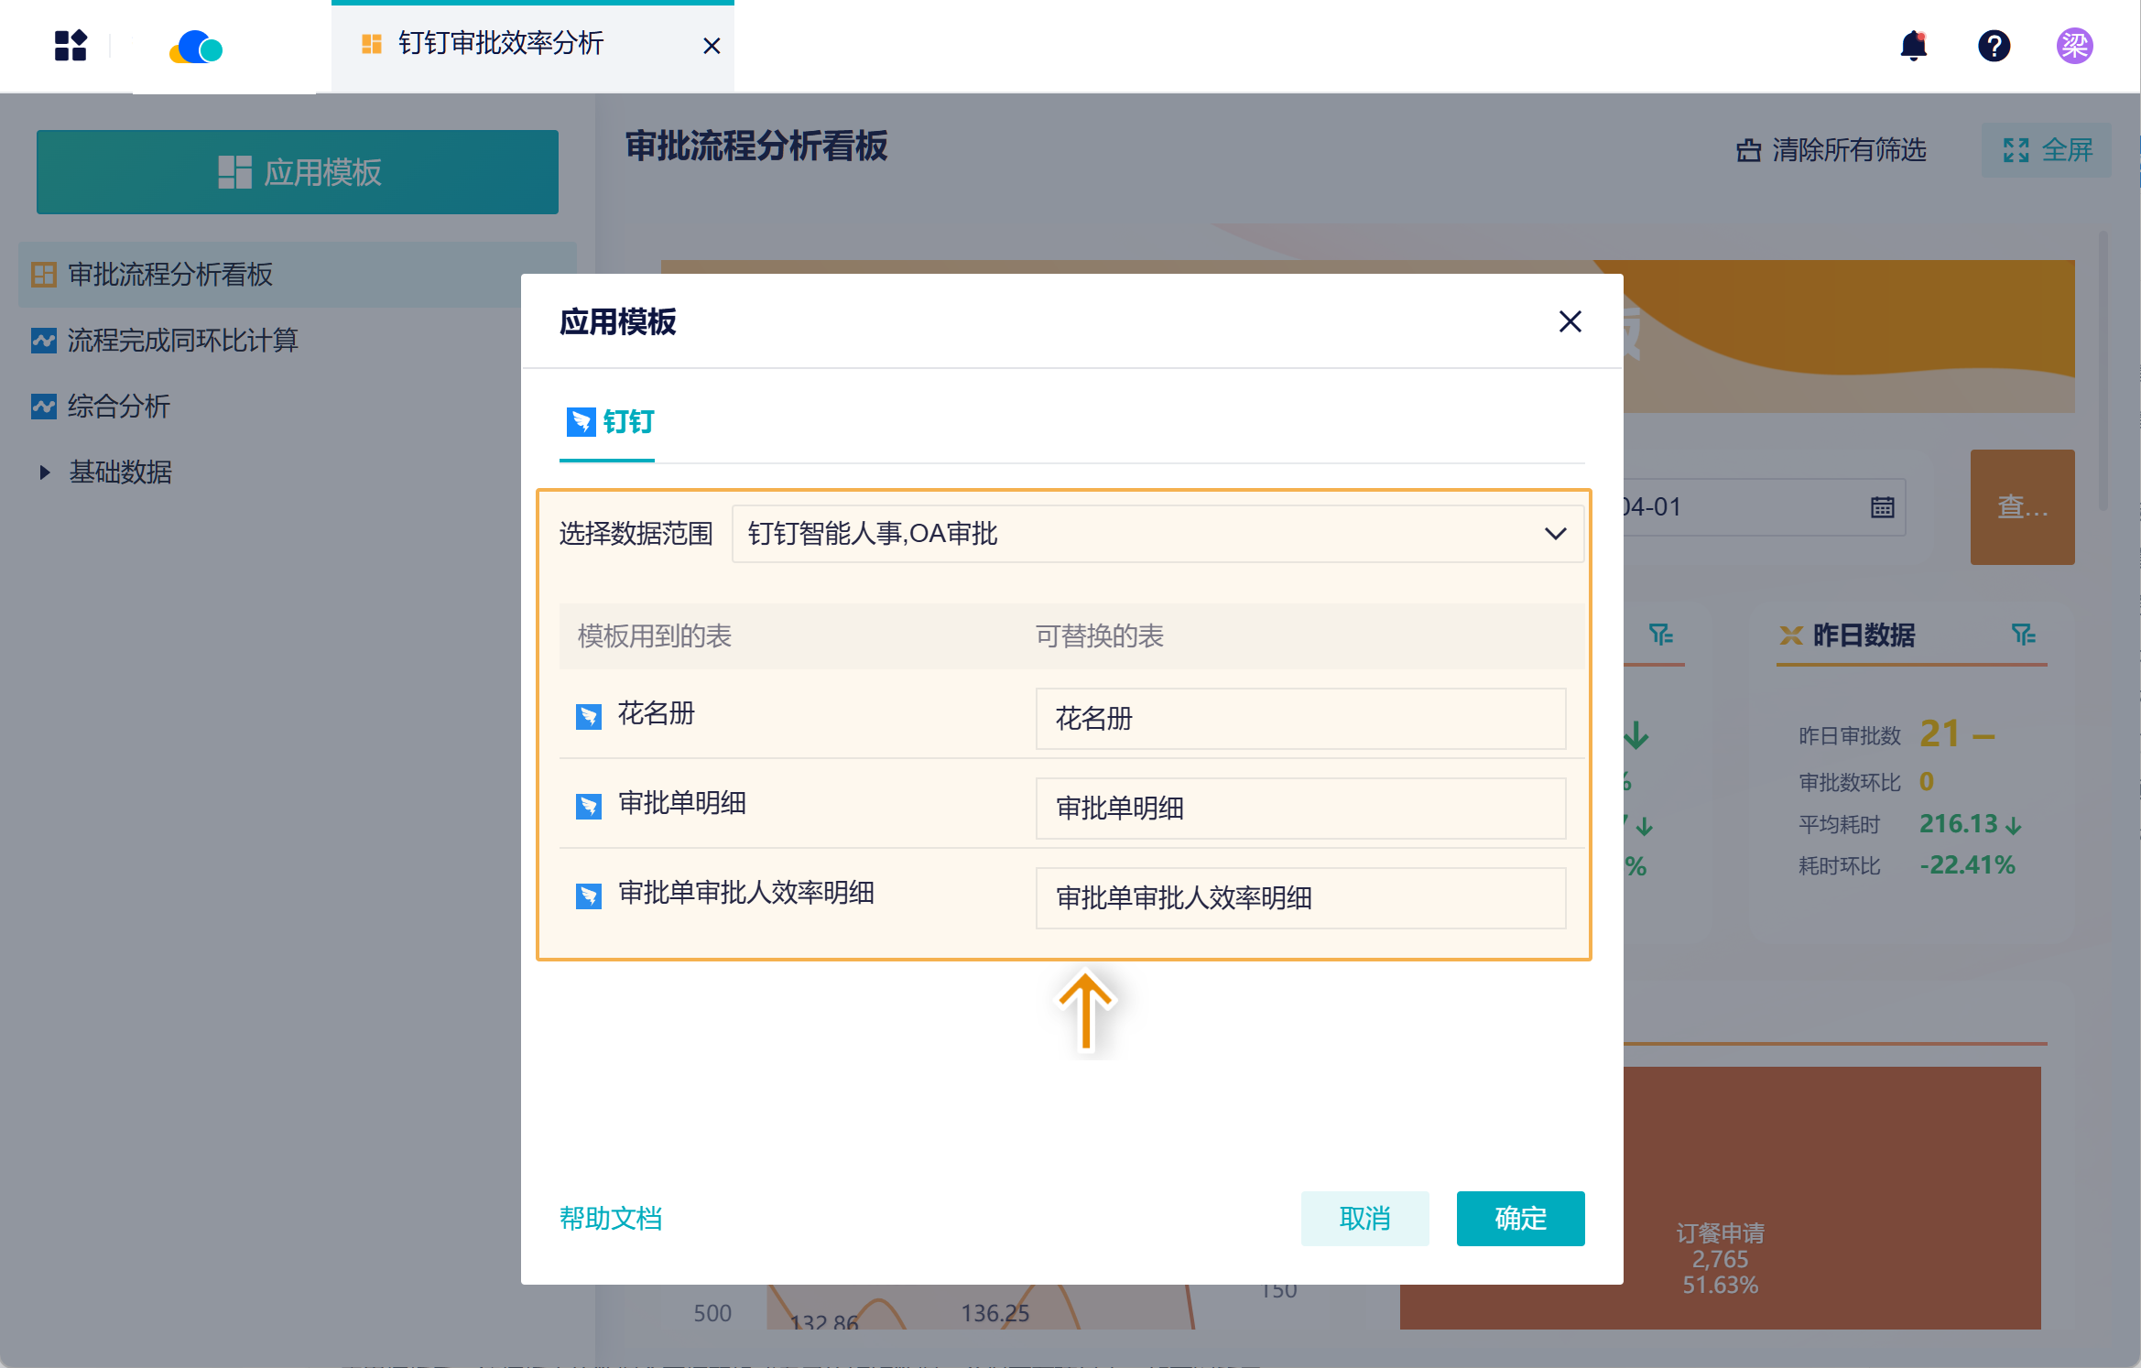Click the filter icon next to 昨日数据
2141x1368 pixels.
[x=2023, y=634]
